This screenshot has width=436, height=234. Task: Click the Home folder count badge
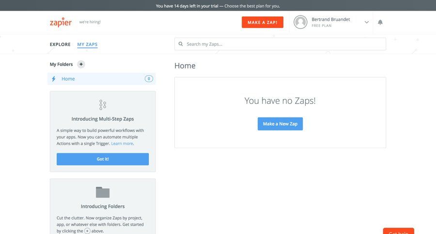[149, 79]
